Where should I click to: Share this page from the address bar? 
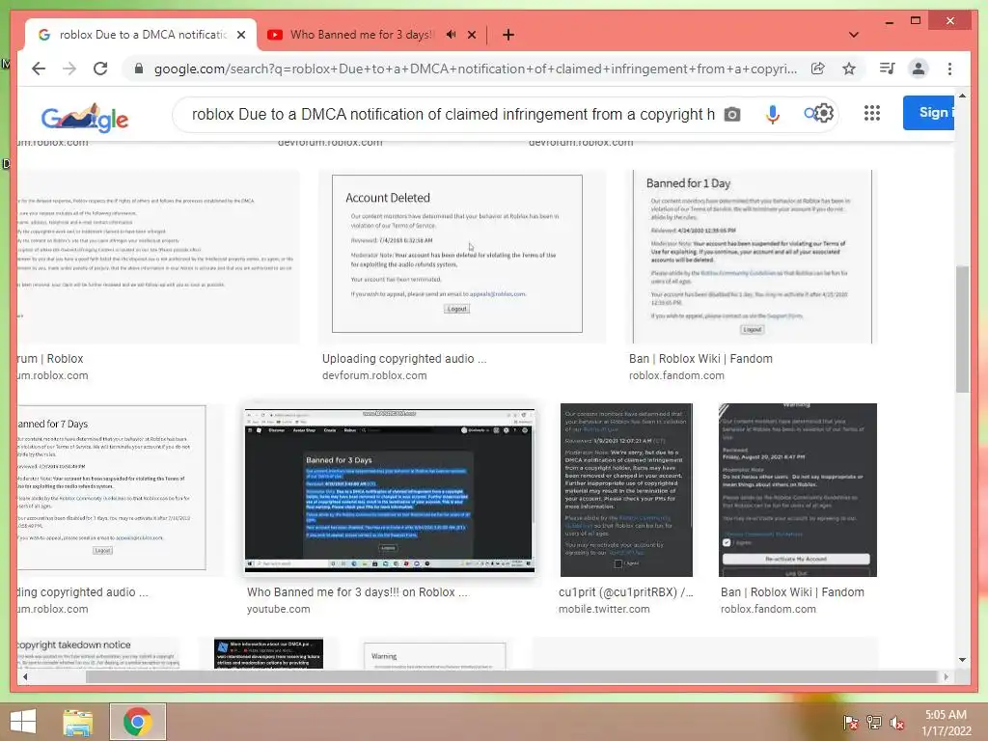818,69
